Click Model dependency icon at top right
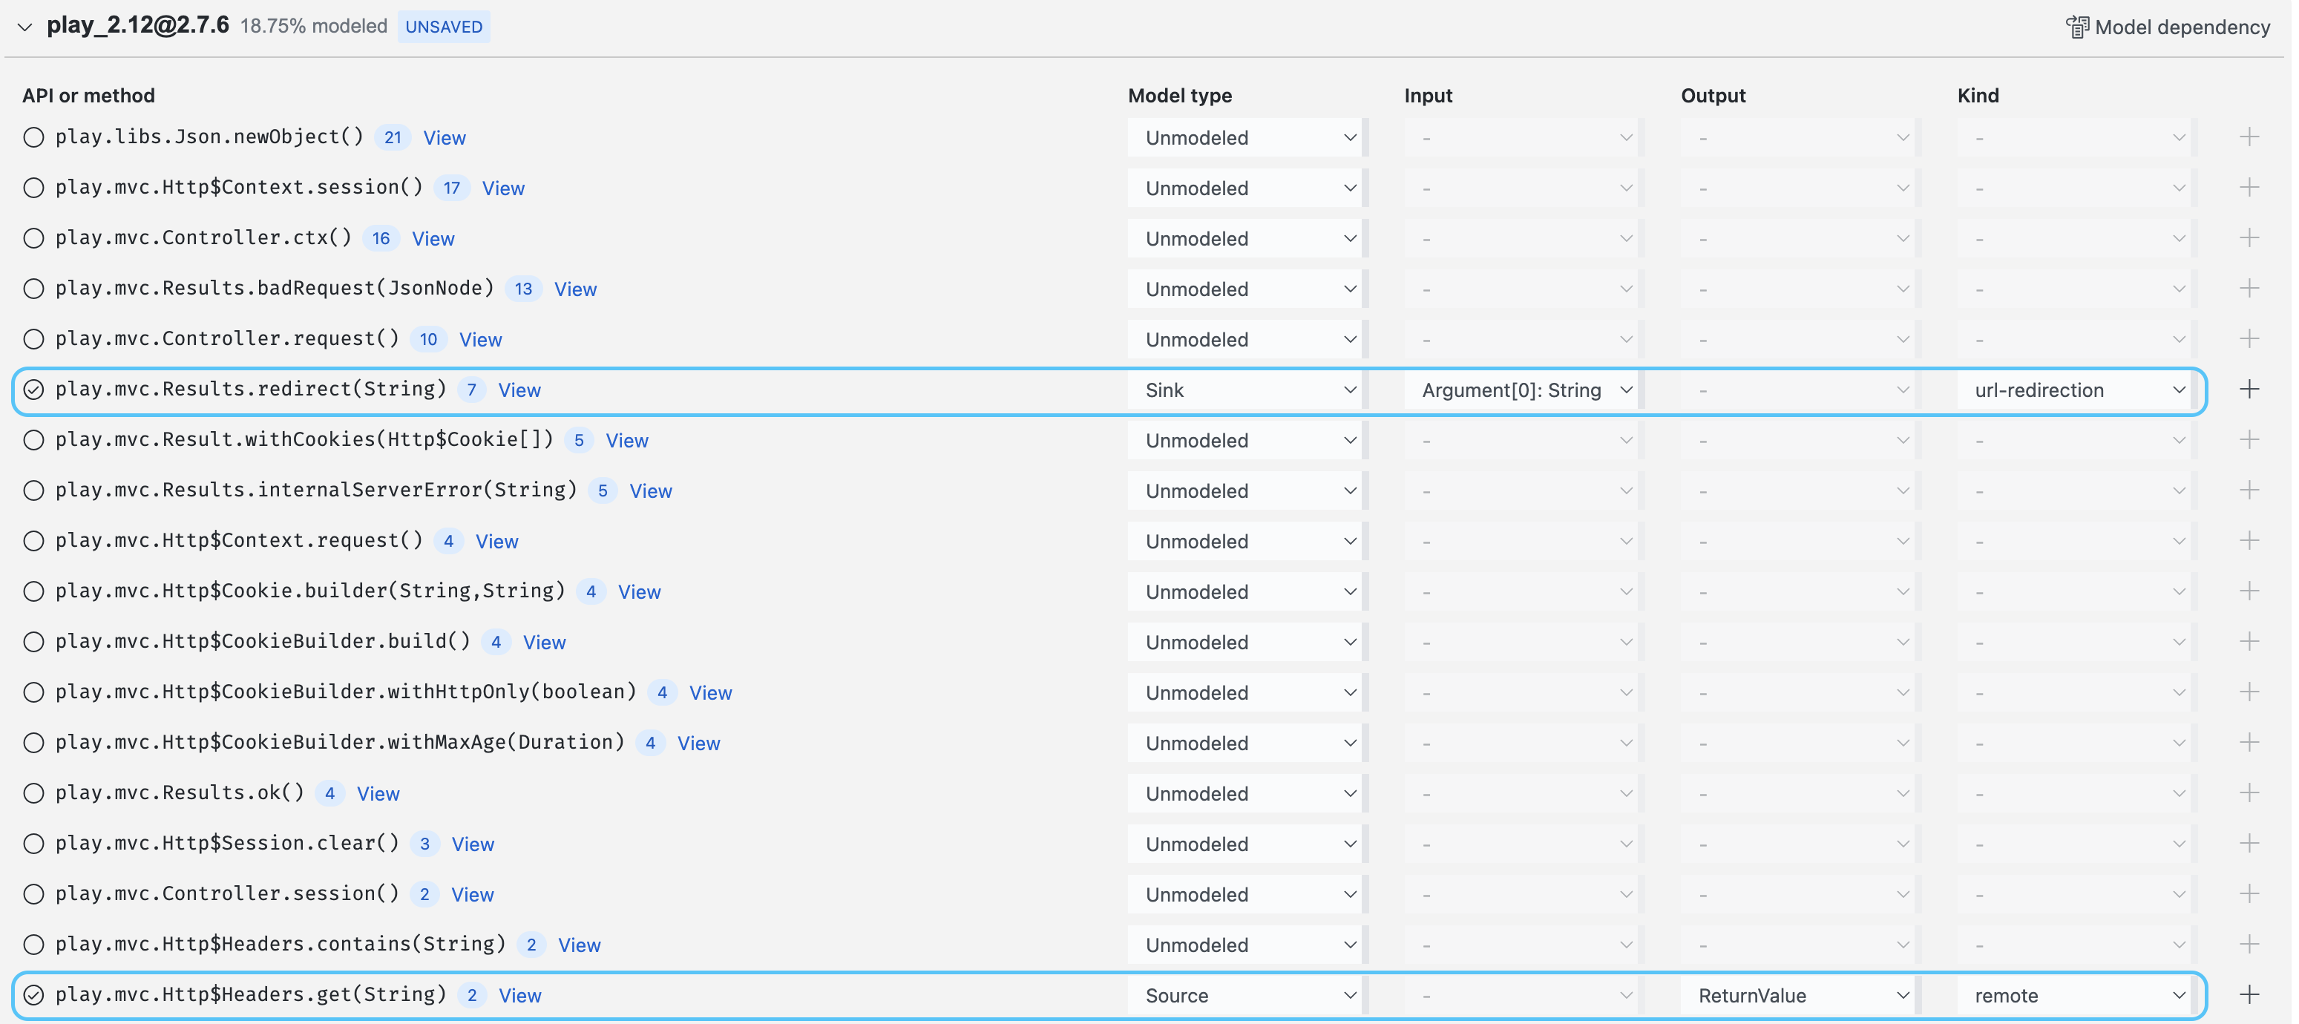The image size is (2299, 1024). tap(2077, 27)
